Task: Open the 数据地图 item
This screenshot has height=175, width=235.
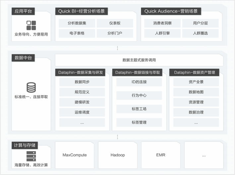Action: [196, 92]
